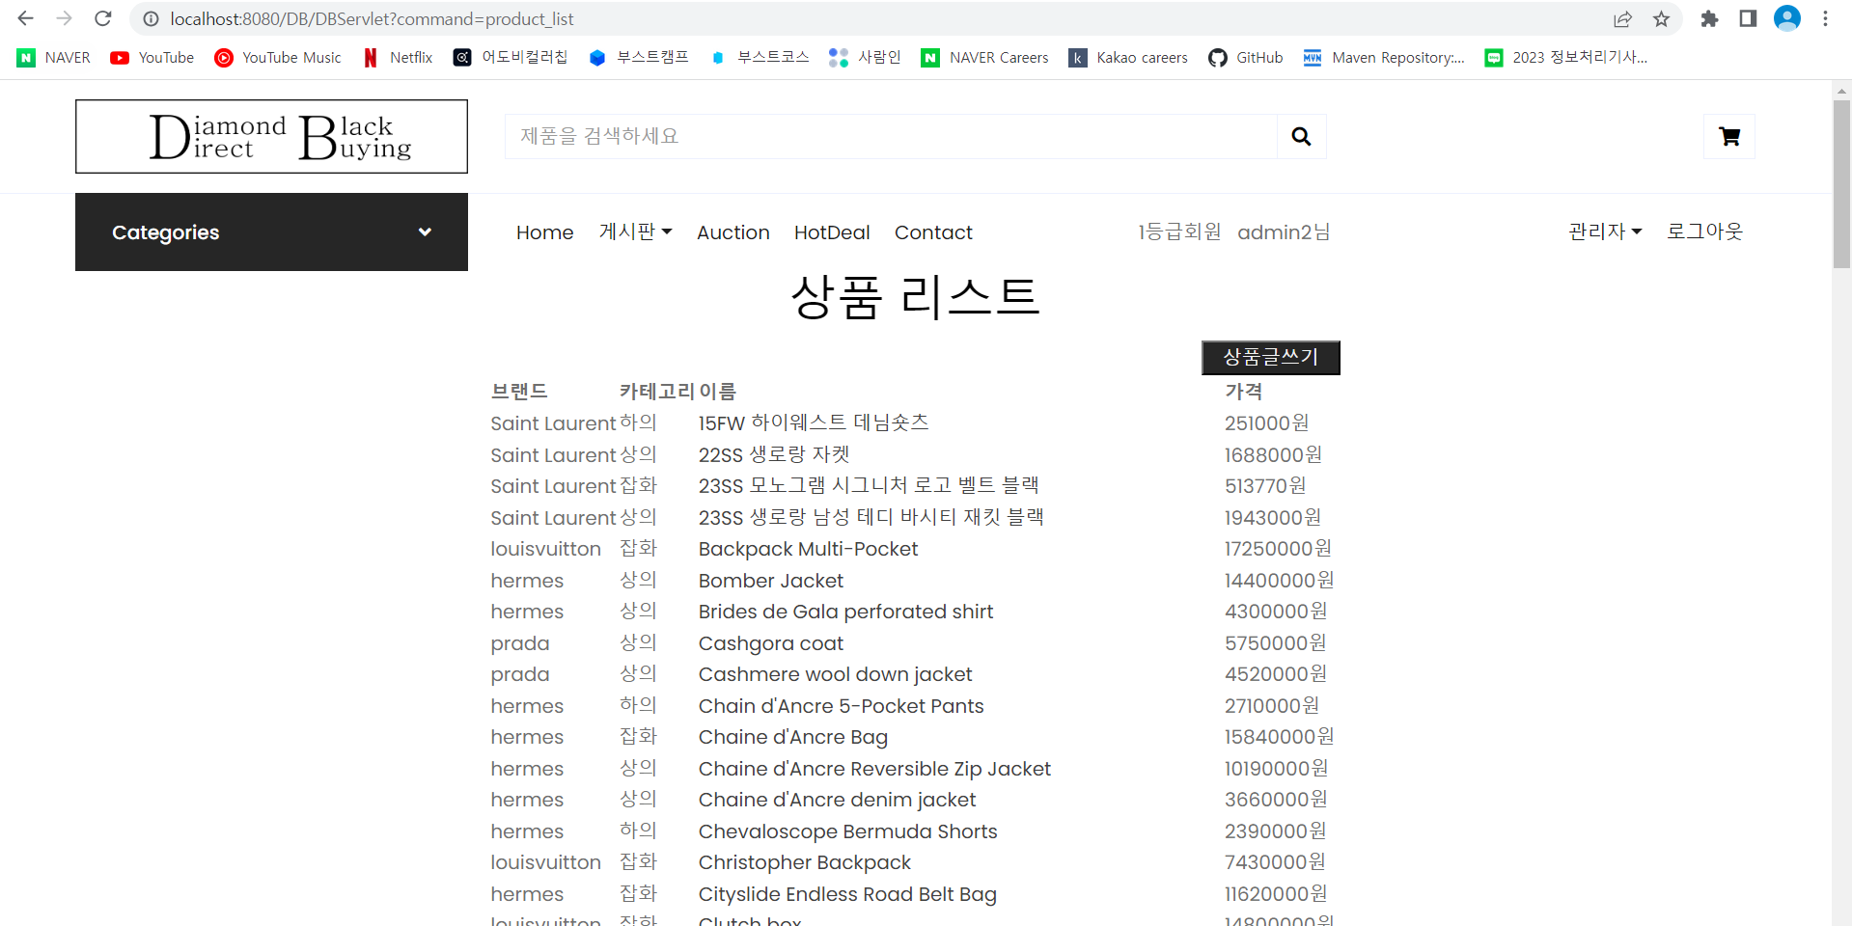Click the admin2님 username text
Screen dimensions: 1852x926
pos(1284,231)
